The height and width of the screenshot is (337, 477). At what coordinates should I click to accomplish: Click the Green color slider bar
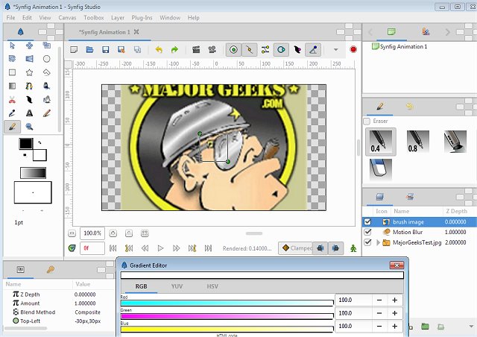227,315
